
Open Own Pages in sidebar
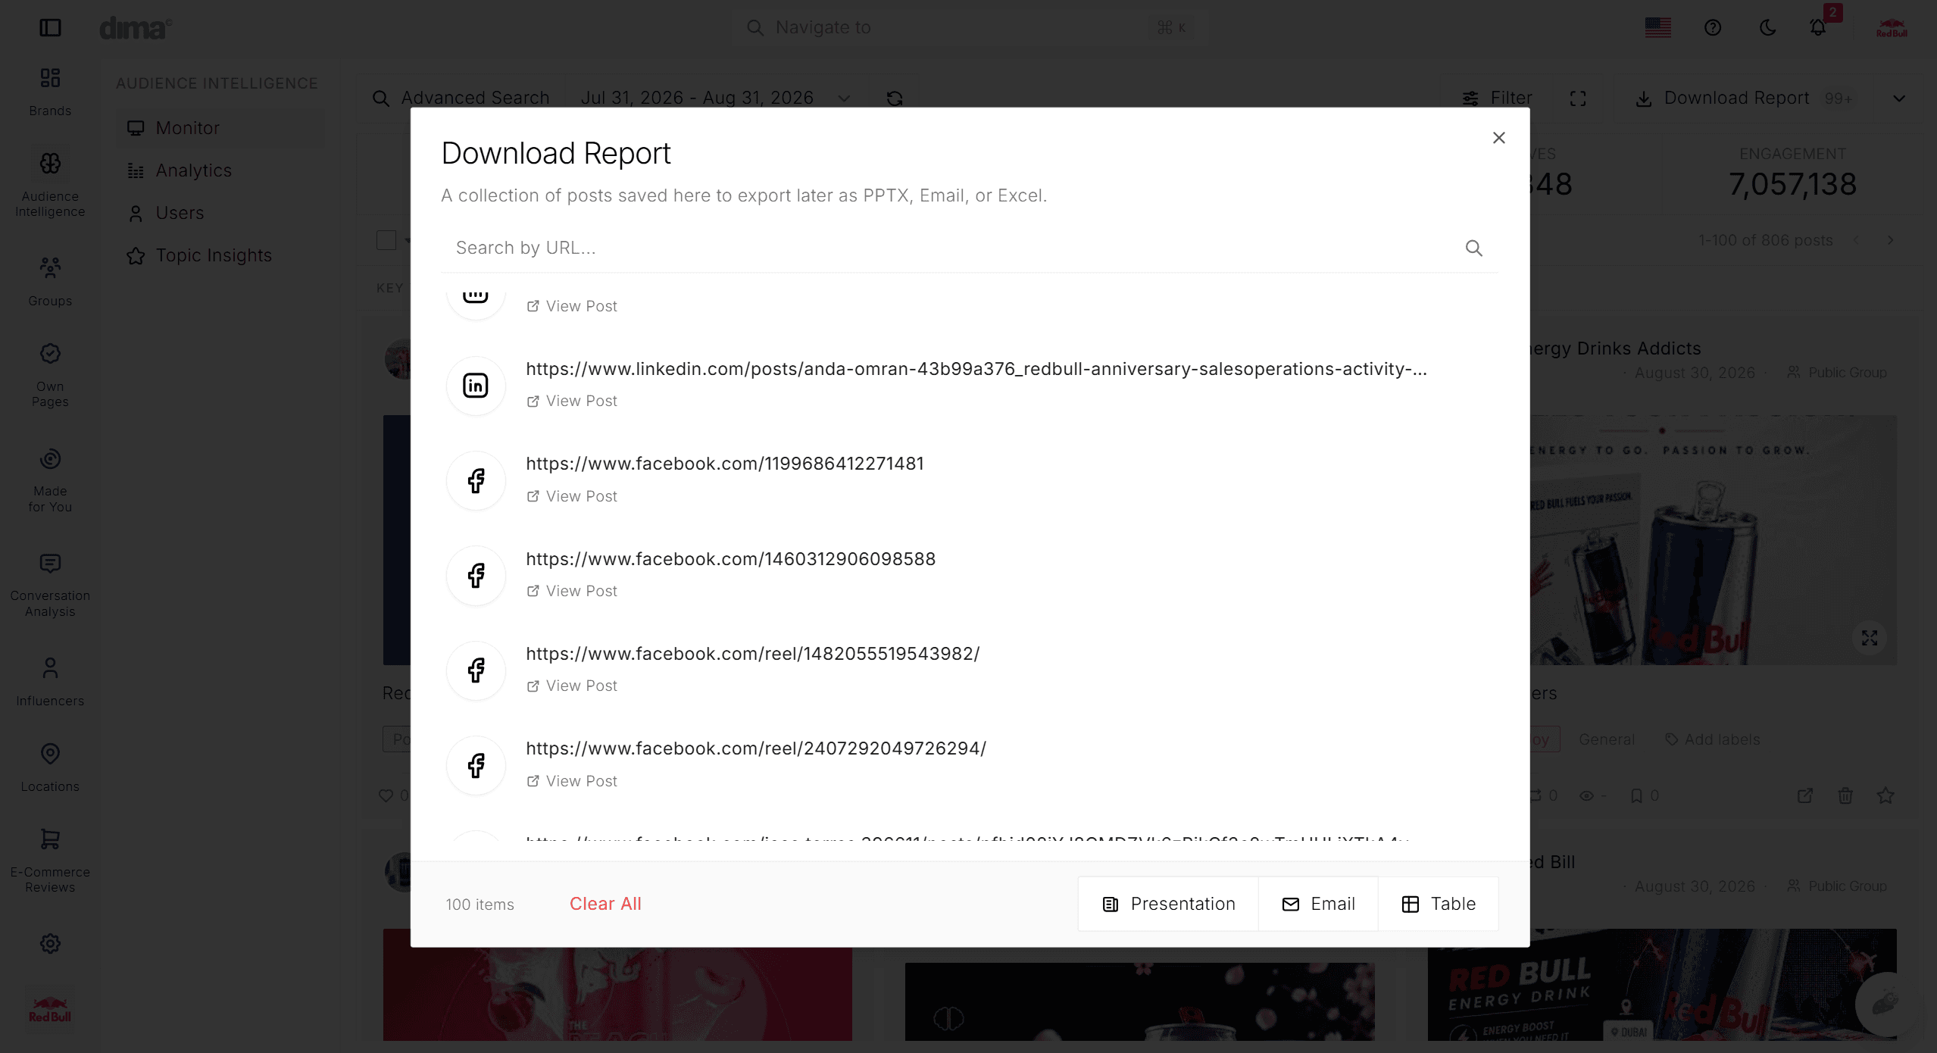(x=50, y=375)
